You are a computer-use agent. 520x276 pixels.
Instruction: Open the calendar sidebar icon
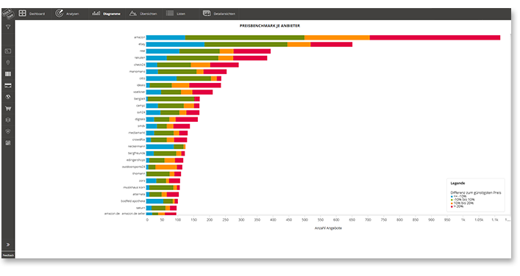tap(8, 143)
